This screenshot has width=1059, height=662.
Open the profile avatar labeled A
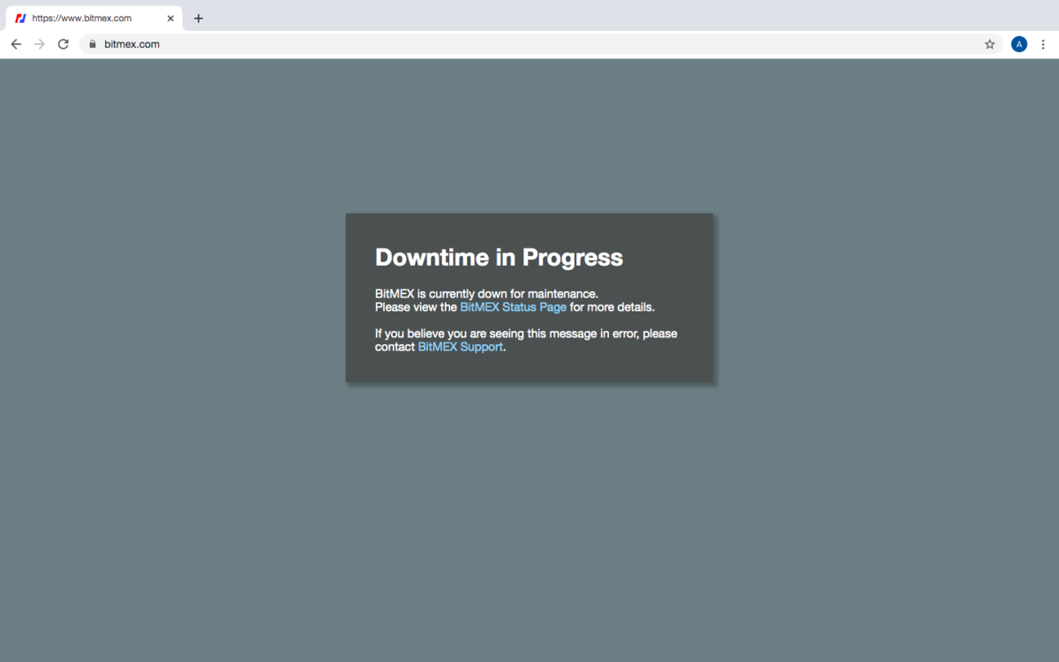tap(1019, 44)
